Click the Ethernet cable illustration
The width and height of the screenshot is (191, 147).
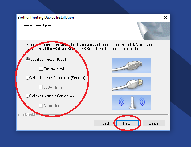click(131, 84)
